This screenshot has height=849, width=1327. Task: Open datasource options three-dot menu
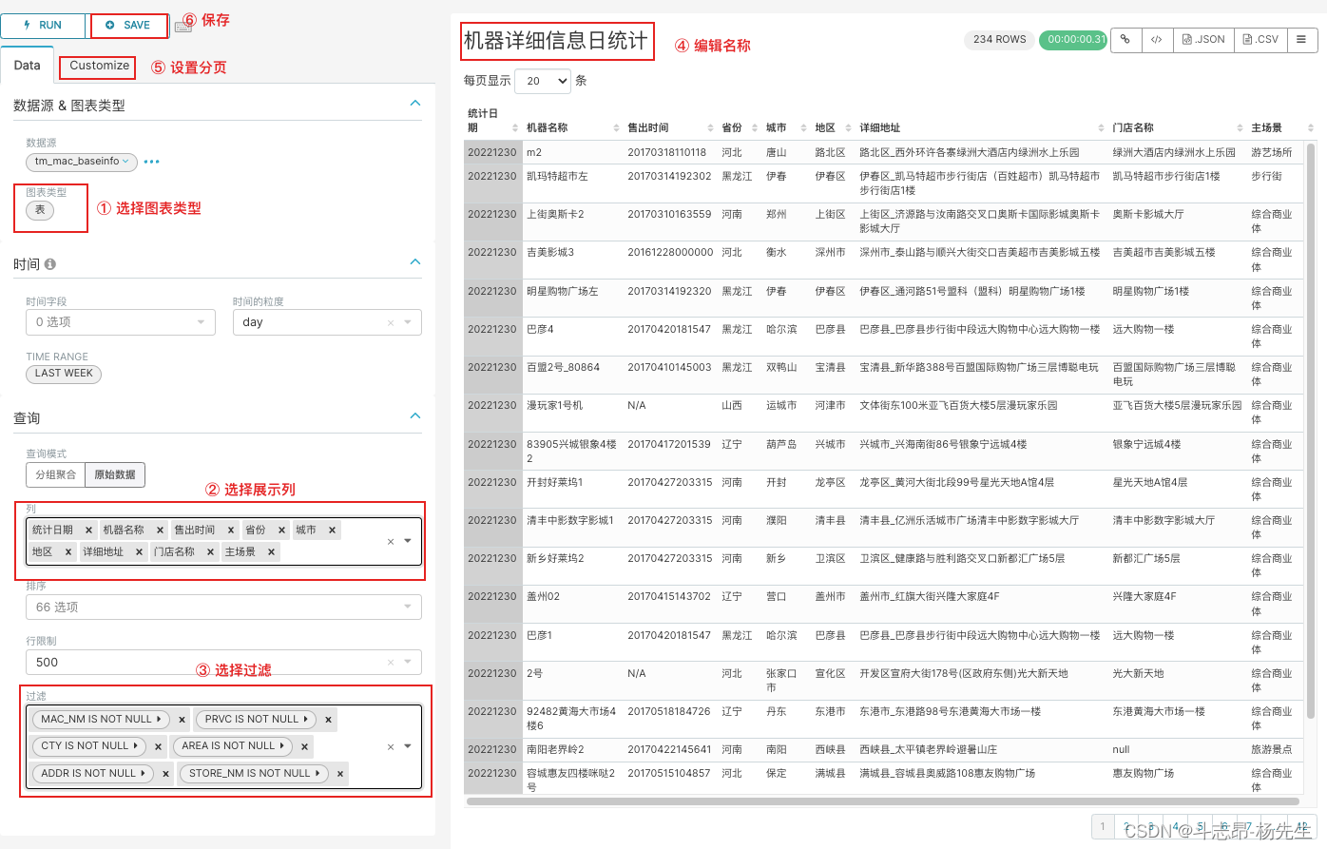coord(152,162)
